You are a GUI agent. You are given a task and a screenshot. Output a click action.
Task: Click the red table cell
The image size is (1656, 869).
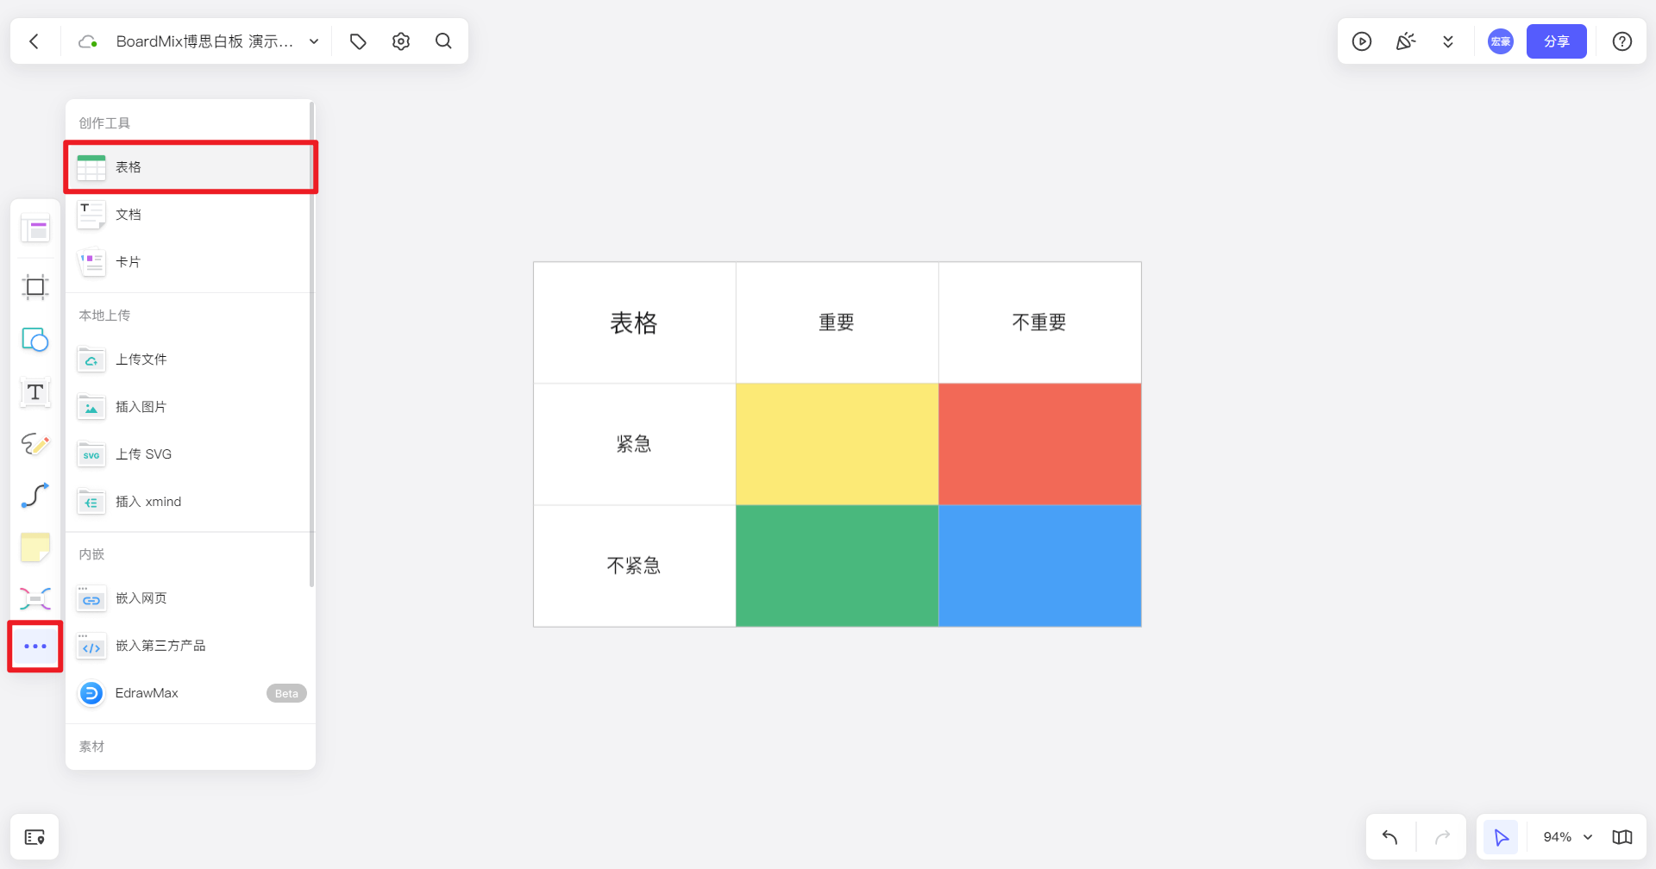1039,444
